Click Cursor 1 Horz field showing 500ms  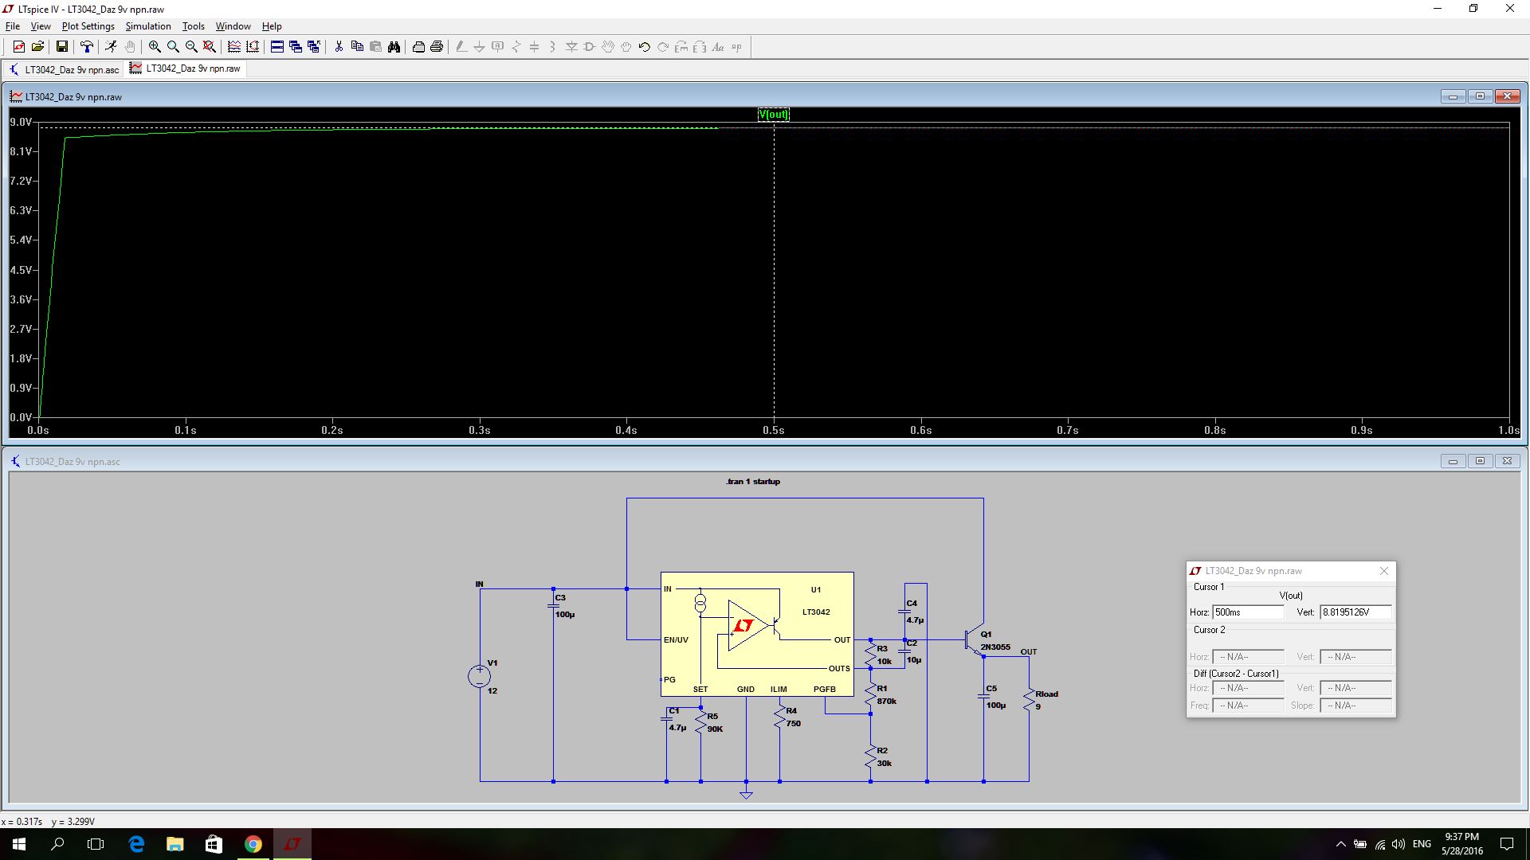1248,612
